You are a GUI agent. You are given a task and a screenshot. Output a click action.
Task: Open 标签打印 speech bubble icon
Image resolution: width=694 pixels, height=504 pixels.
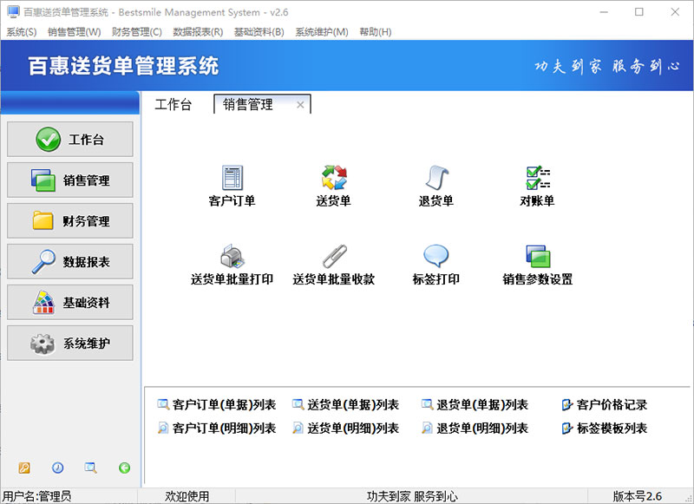pos(436,257)
